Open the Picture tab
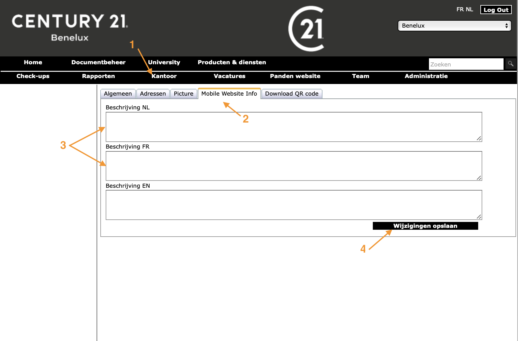 pyautogui.click(x=183, y=94)
